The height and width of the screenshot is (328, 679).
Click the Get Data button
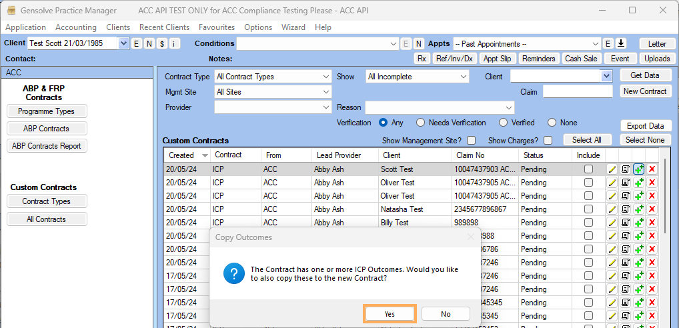645,75
